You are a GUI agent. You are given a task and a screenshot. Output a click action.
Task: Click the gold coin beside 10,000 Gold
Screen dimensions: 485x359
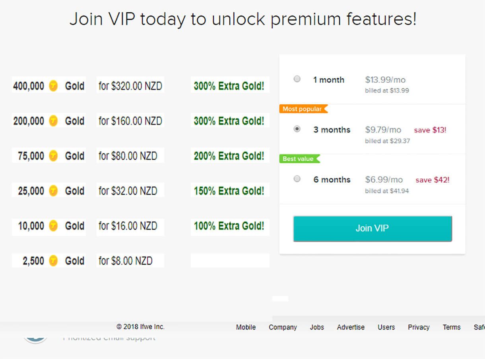53,226
